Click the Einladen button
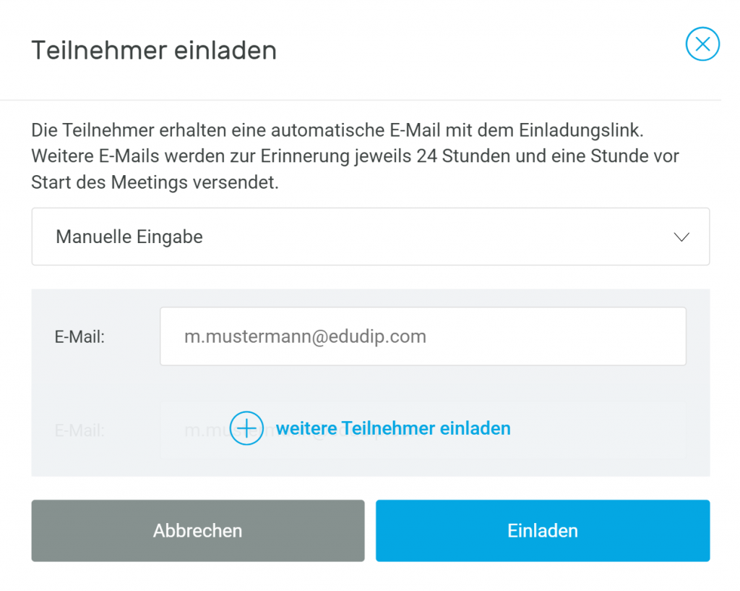 pos(543,530)
